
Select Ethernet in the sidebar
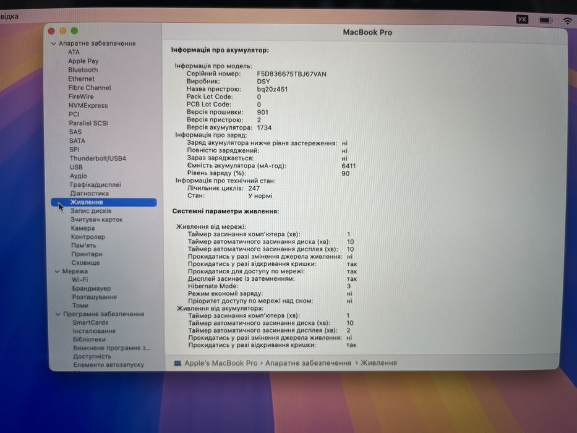[82, 79]
